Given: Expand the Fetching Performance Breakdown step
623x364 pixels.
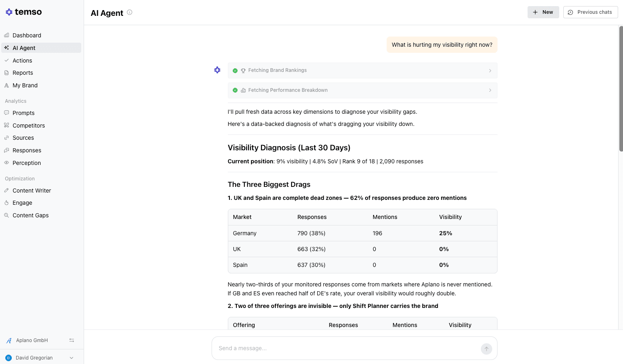Looking at the screenshot, I should tap(490, 90).
